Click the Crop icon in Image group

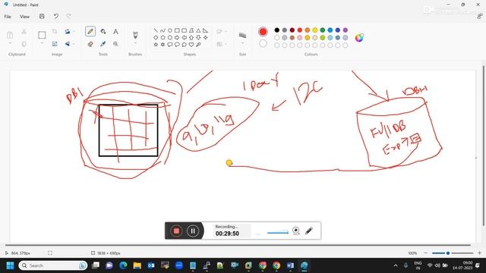[x=55, y=31]
